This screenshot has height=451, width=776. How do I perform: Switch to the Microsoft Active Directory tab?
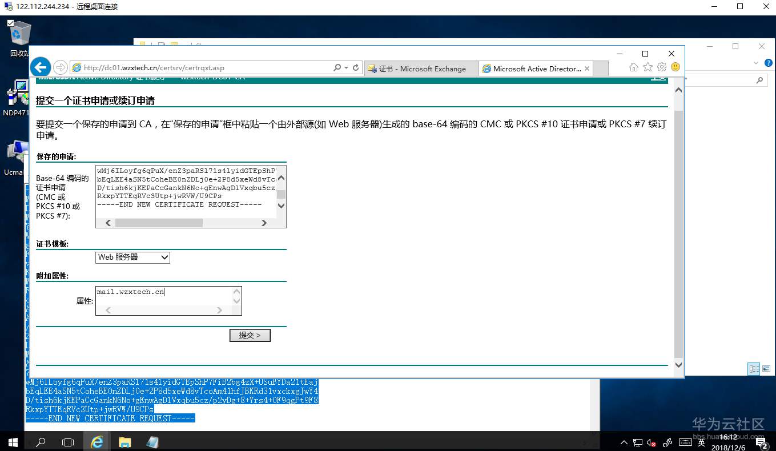click(535, 68)
